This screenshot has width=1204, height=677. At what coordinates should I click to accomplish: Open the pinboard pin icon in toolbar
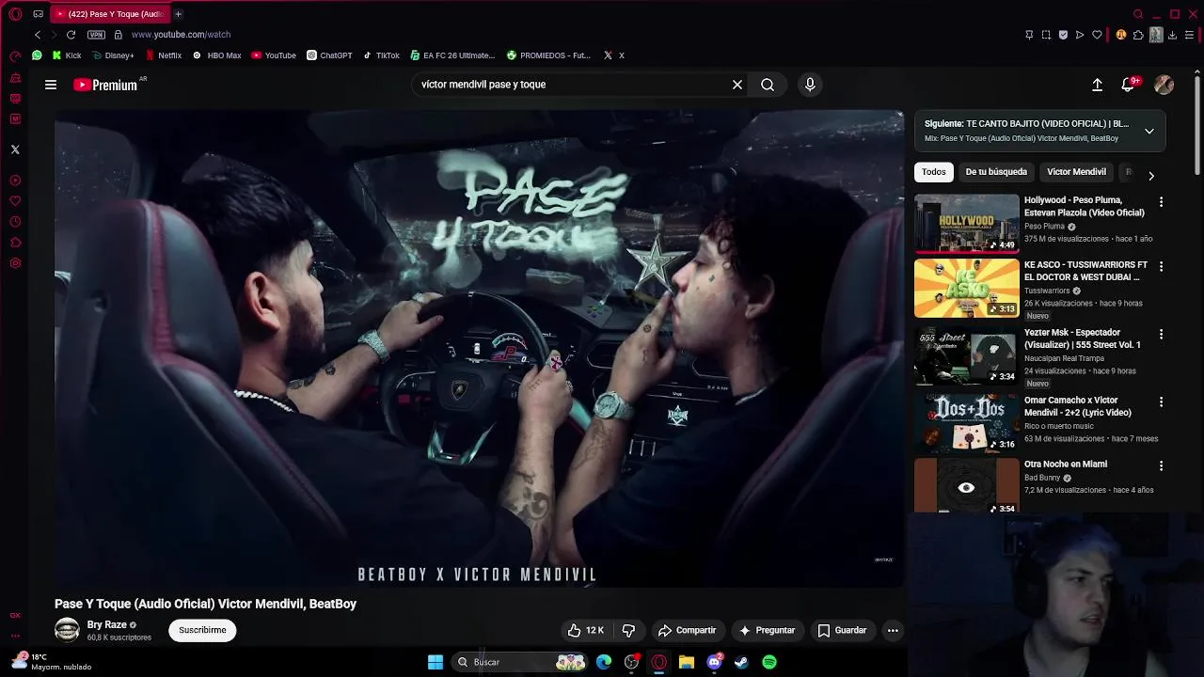point(1029,35)
